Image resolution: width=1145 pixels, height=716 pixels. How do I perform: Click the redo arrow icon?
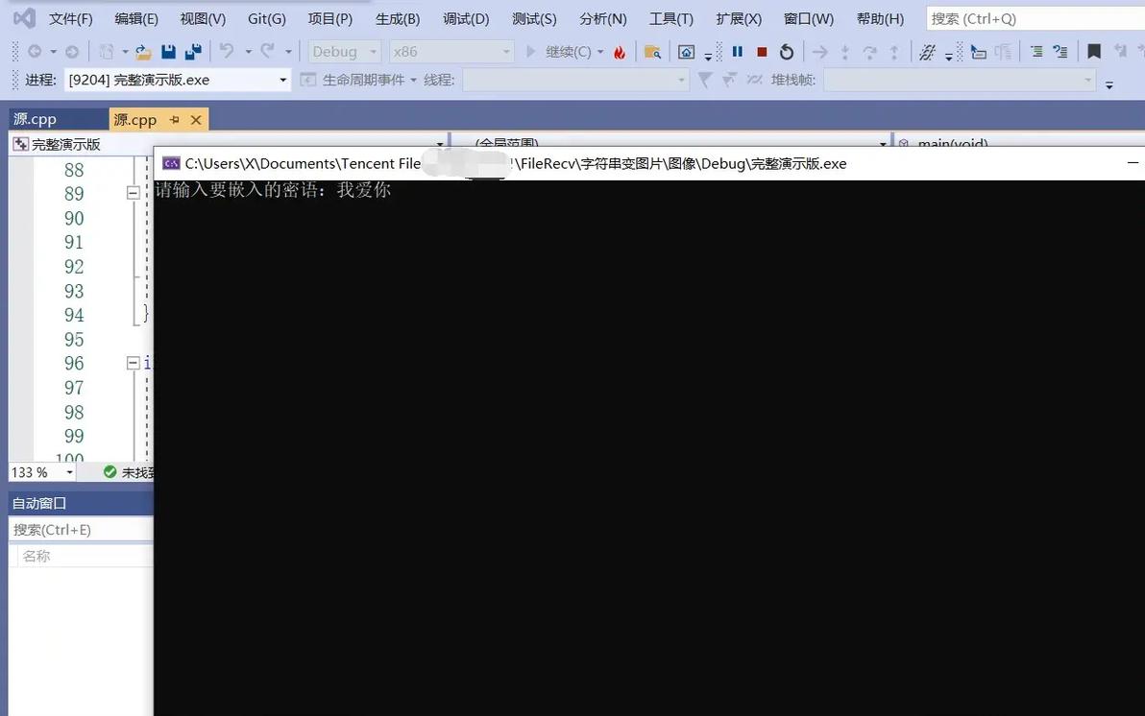click(267, 51)
